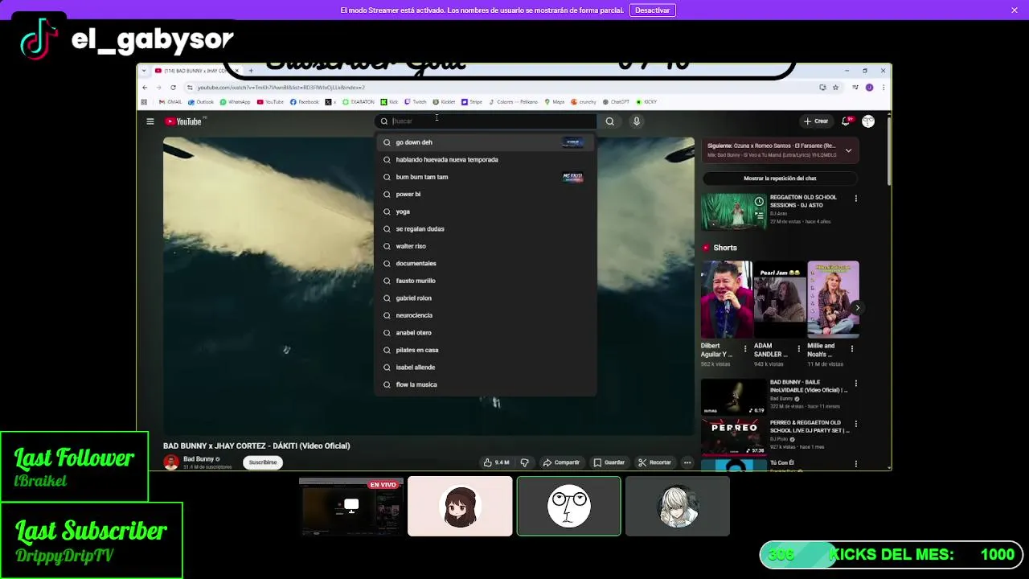This screenshot has width=1029, height=579.
Task: Select suggestion 'power bi'
Action: pyautogui.click(x=486, y=194)
